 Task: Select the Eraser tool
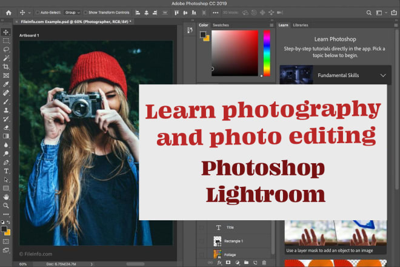(6, 127)
